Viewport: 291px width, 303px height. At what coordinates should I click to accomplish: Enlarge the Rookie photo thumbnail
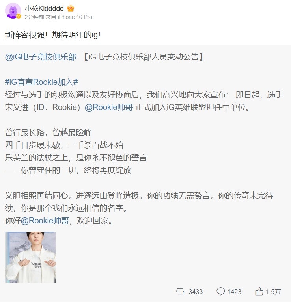30,257
